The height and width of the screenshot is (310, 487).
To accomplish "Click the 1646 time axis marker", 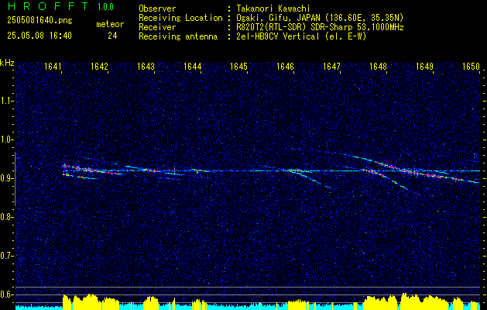I will point(285,67).
